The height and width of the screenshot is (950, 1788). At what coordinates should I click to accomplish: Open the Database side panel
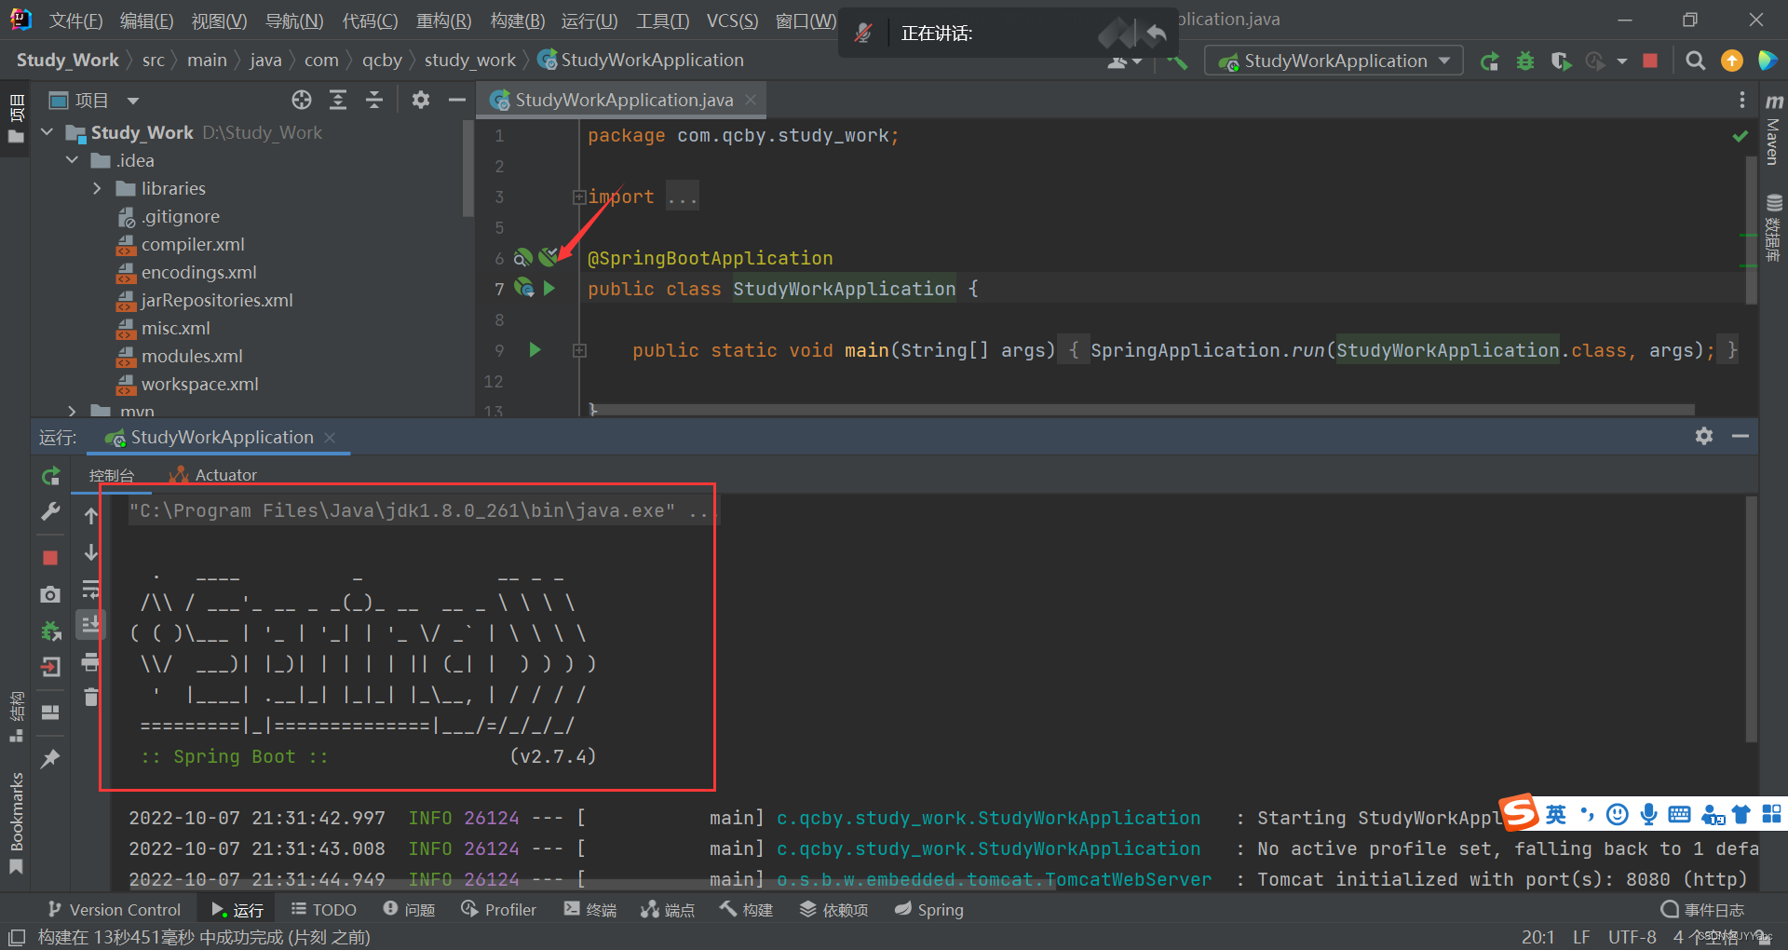[1773, 227]
